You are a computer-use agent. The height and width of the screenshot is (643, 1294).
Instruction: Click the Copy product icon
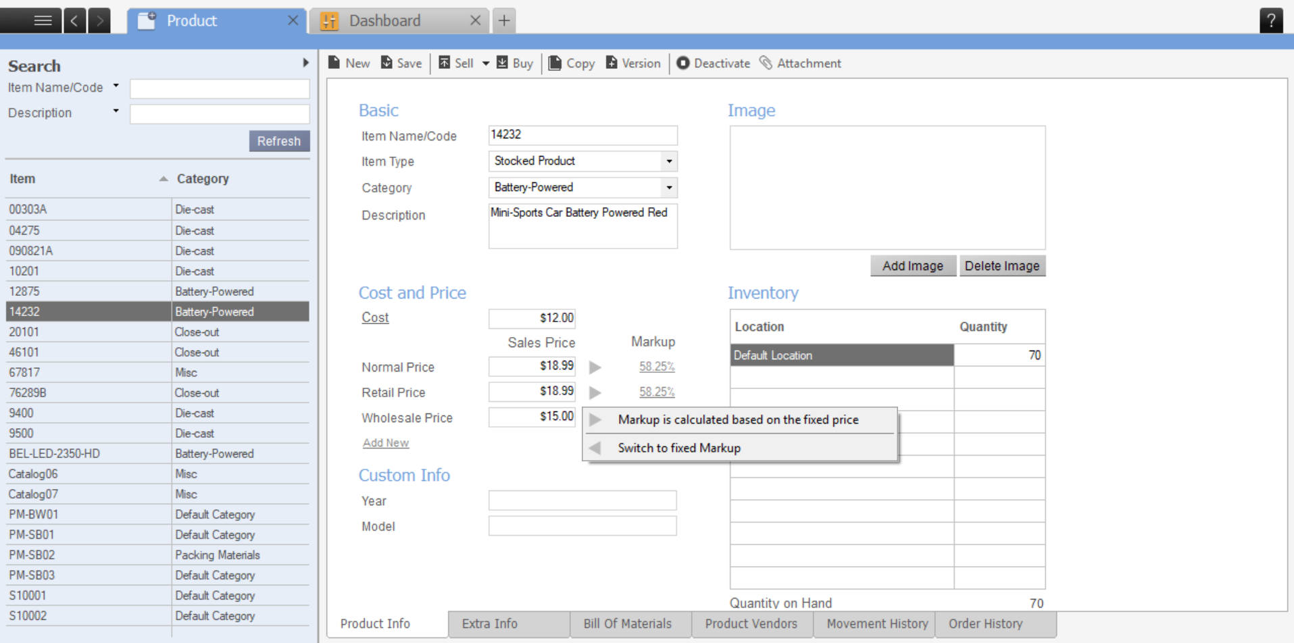click(x=555, y=63)
